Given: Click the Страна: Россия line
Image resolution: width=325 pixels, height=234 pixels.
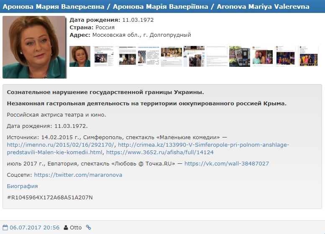Looking at the screenshot, I should coord(92,27).
